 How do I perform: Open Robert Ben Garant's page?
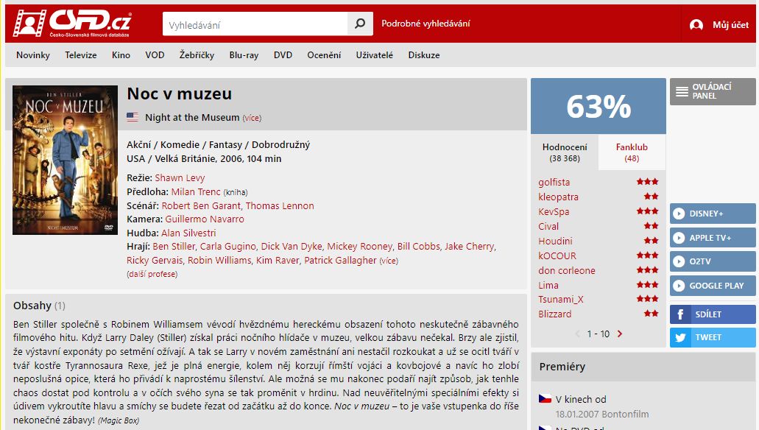point(200,205)
